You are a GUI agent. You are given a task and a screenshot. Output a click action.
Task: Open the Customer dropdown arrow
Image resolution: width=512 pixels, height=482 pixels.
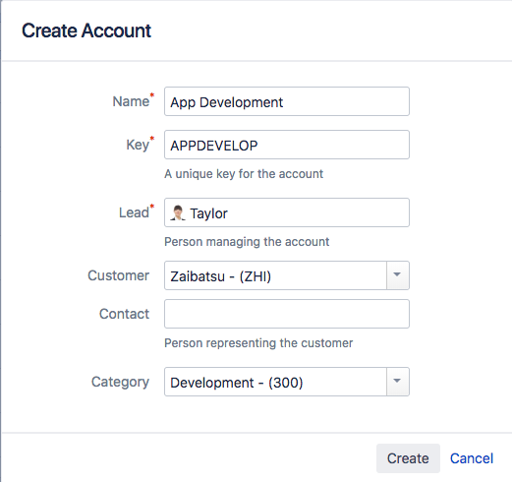(397, 275)
